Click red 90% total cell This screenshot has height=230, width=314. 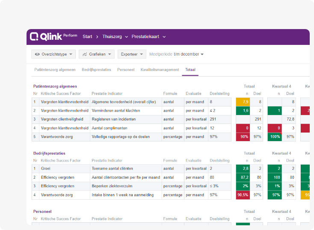pyautogui.click(x=243, y=137)
